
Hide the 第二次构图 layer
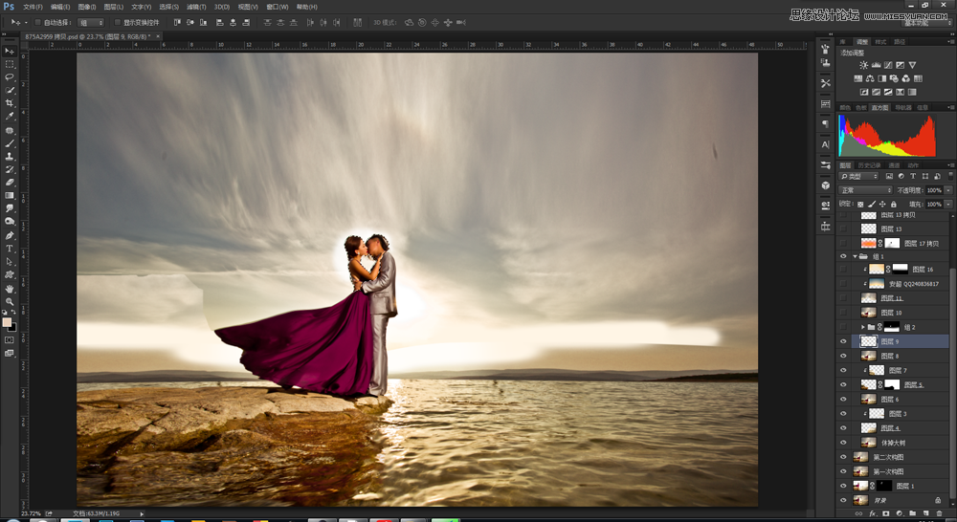843,457
